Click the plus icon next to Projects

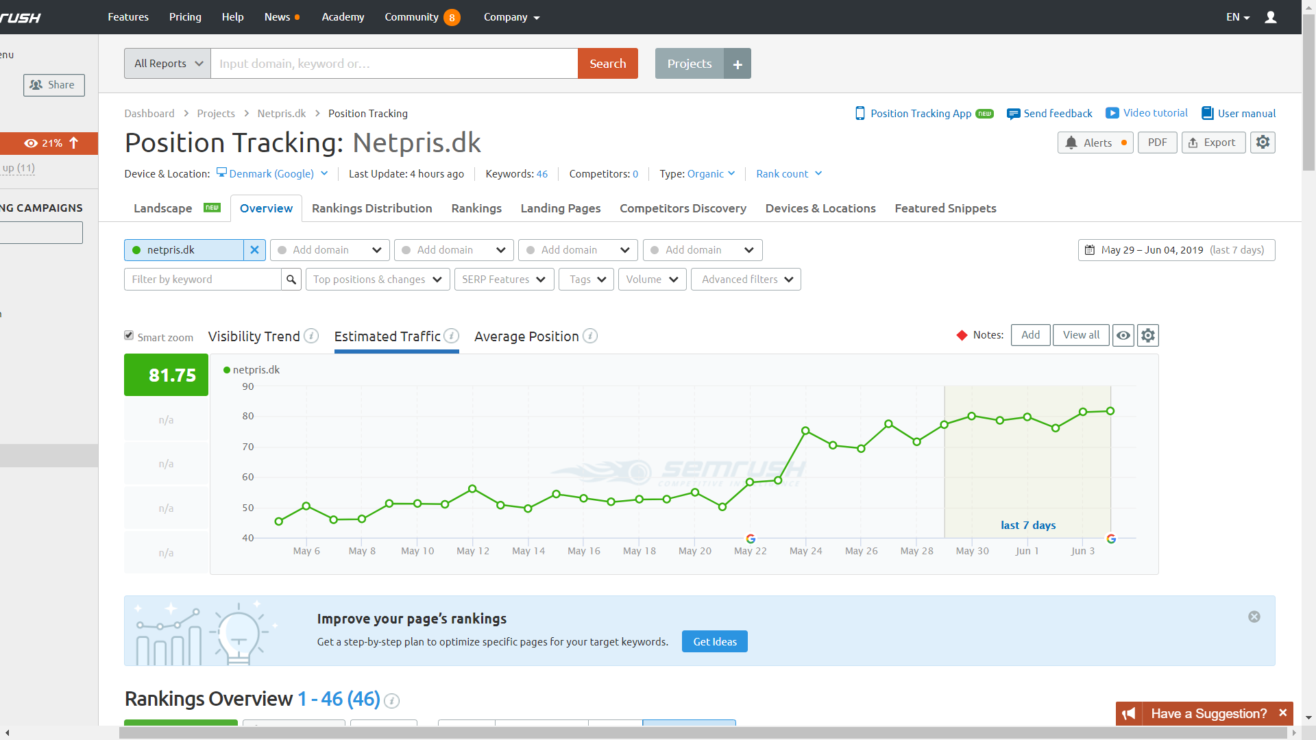click(738, 64)
